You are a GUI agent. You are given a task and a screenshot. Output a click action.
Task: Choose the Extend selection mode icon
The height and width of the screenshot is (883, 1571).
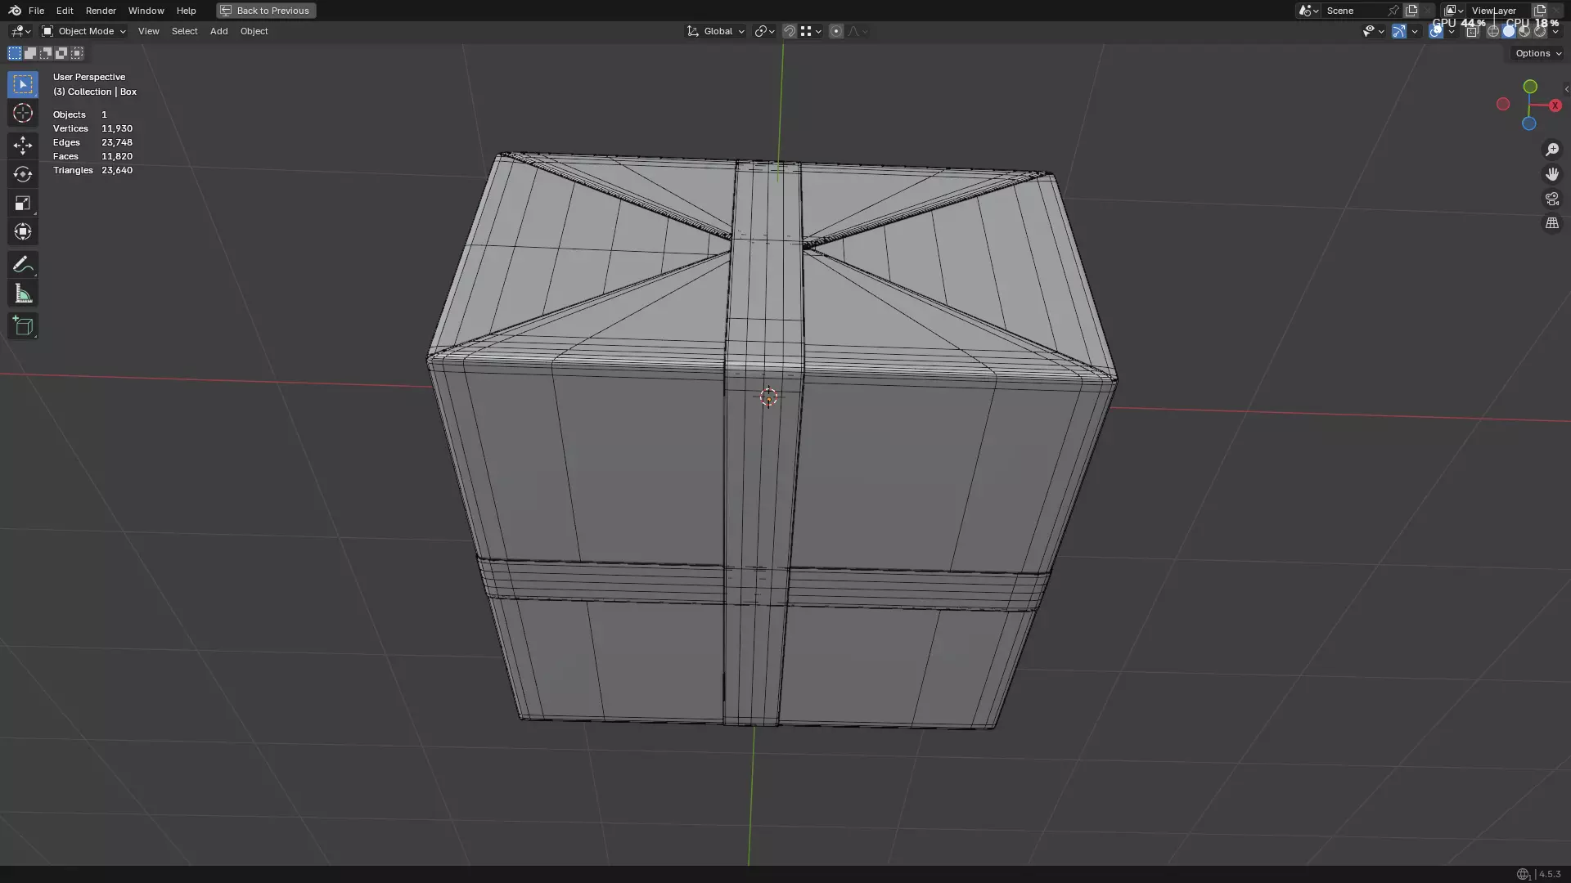point(30,53)
